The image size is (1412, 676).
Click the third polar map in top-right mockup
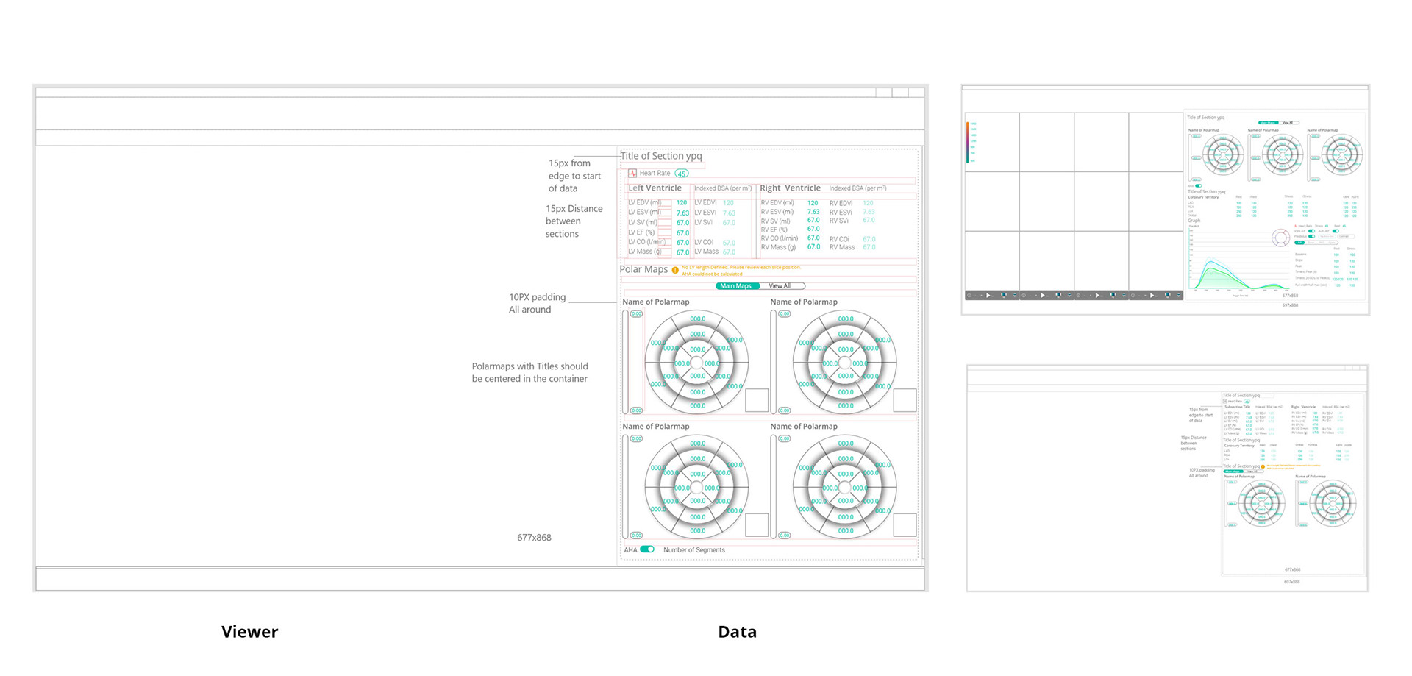[x=1342, y=154]
